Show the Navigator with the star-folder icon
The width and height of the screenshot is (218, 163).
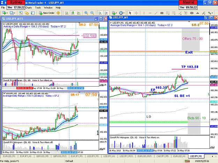pos(27,13)
